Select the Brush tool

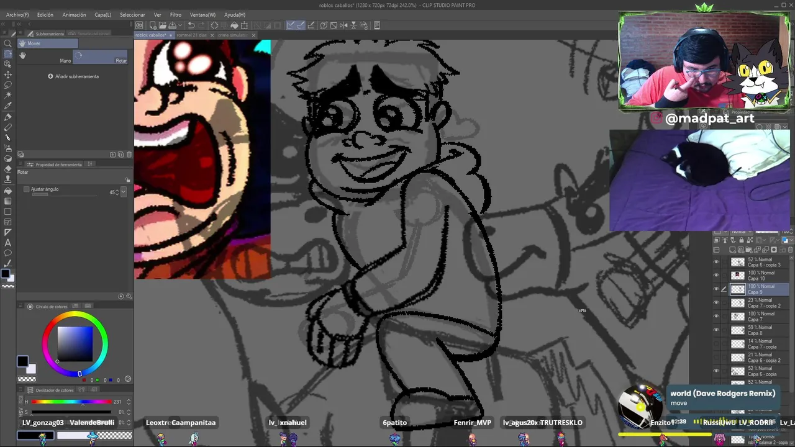point(8,138)
